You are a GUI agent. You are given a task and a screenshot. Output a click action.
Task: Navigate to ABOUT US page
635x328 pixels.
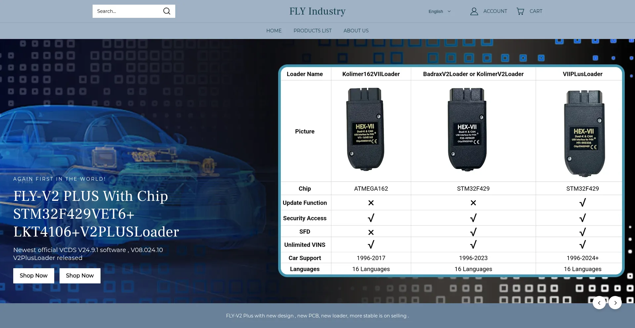coord(356,31)
